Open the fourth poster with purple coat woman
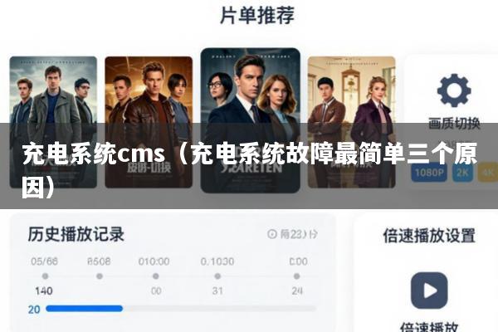The image size is (498, 332). coord(352,122)
